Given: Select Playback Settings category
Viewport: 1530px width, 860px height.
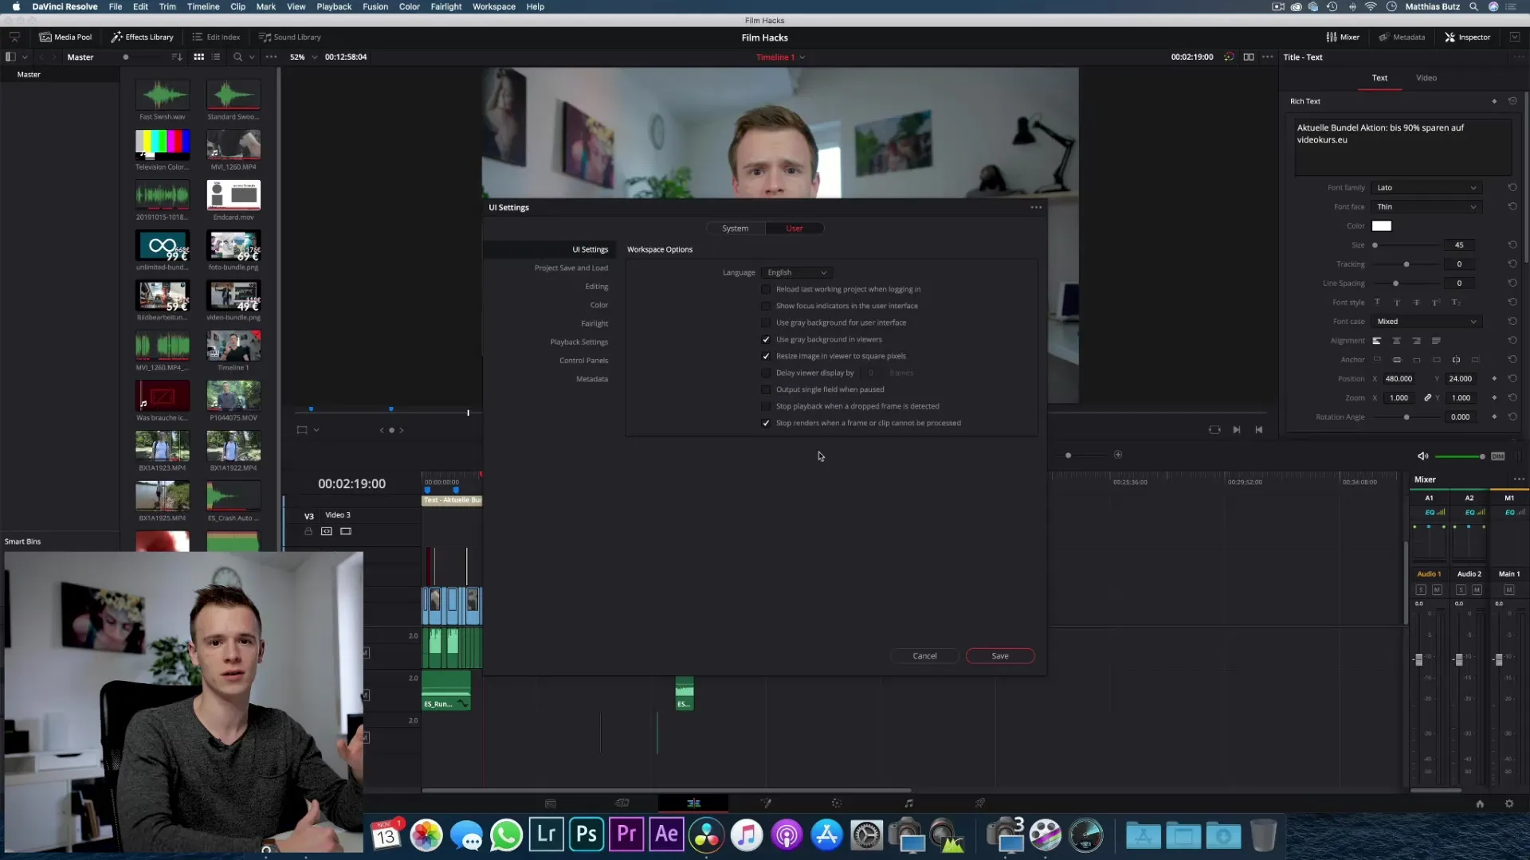Looking at the screenshot, I should [579, 342].
